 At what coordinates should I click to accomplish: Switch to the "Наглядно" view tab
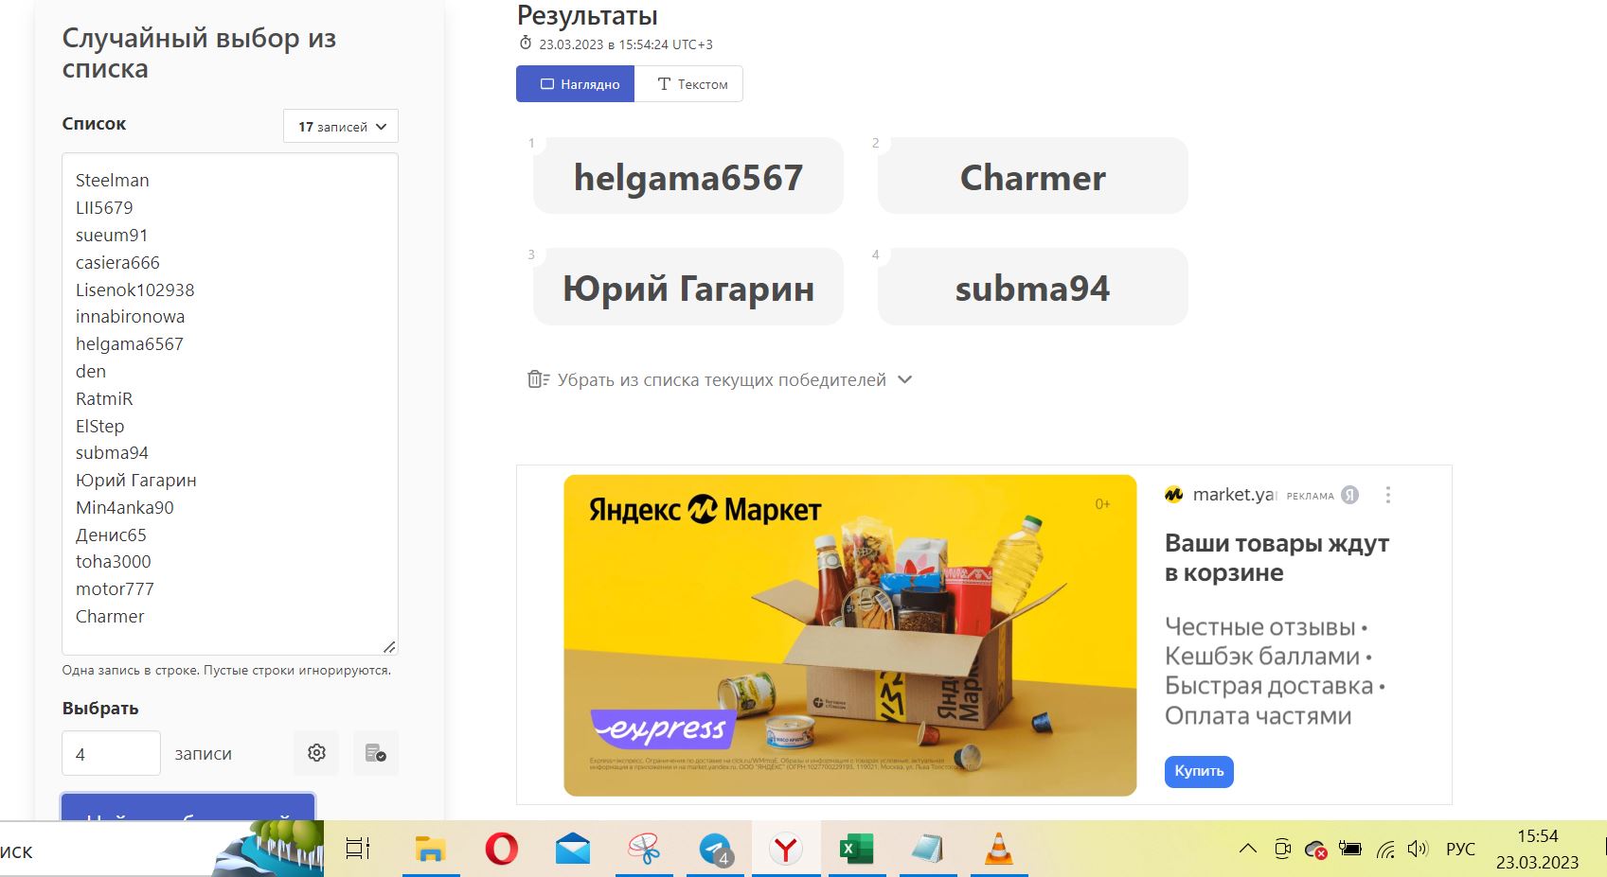(576, 84)
